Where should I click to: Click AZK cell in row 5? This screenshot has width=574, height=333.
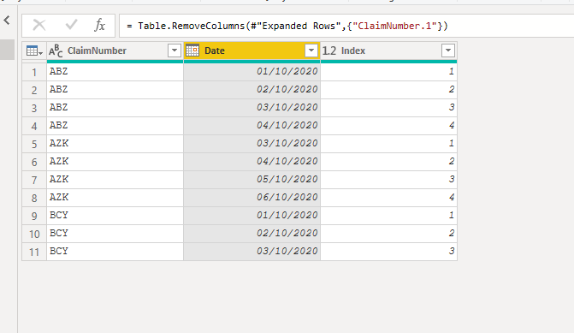(115, 144)
